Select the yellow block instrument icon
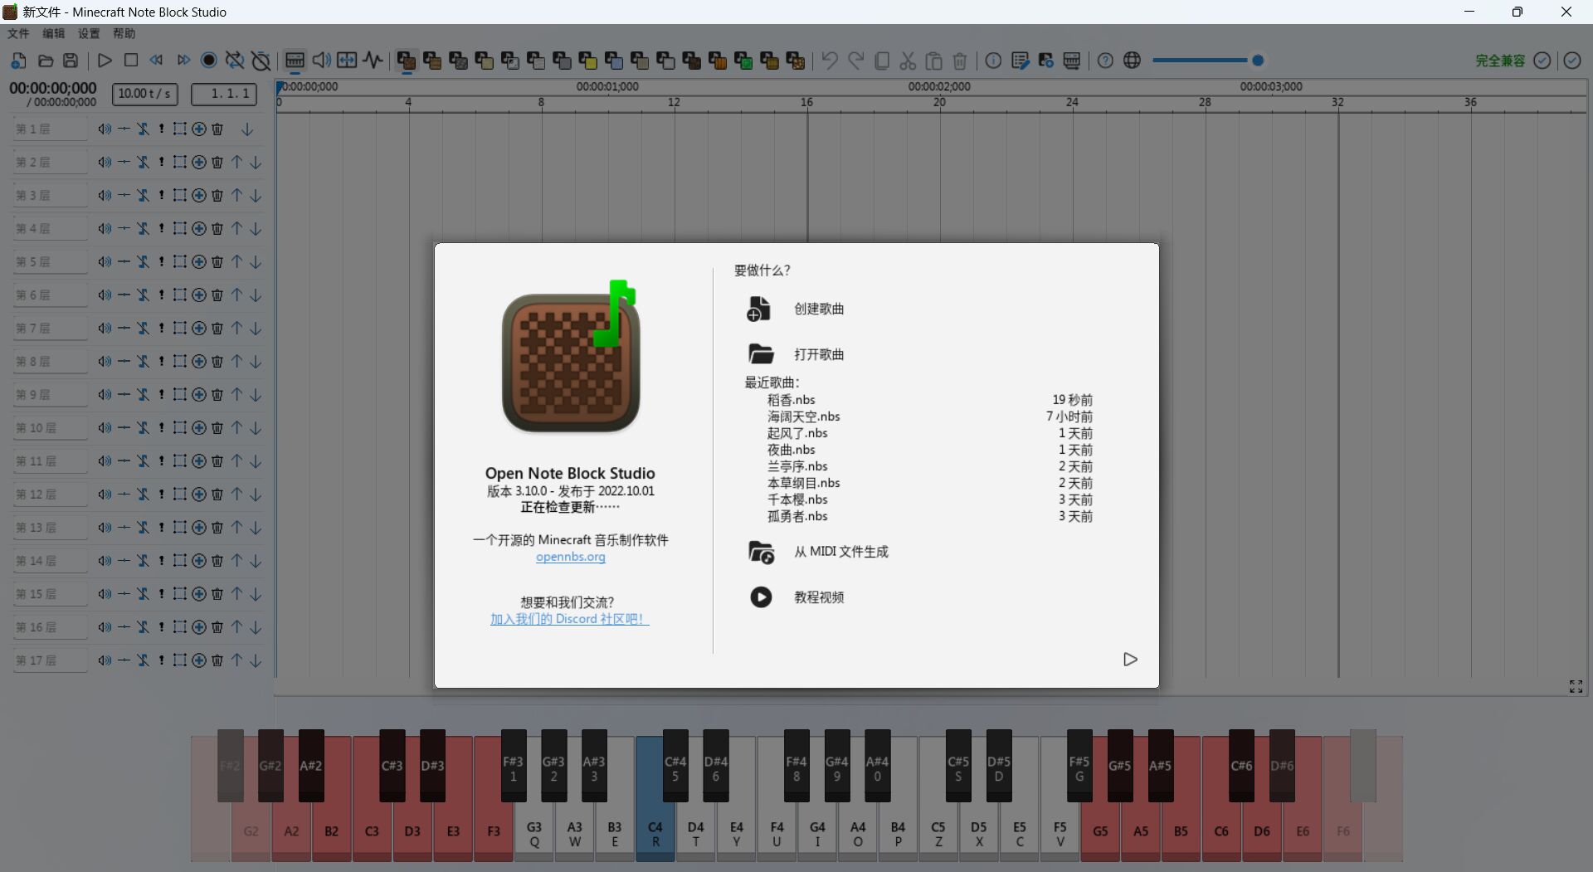The width and height of the screenshot is (1593, 872). tap(588, 61)
